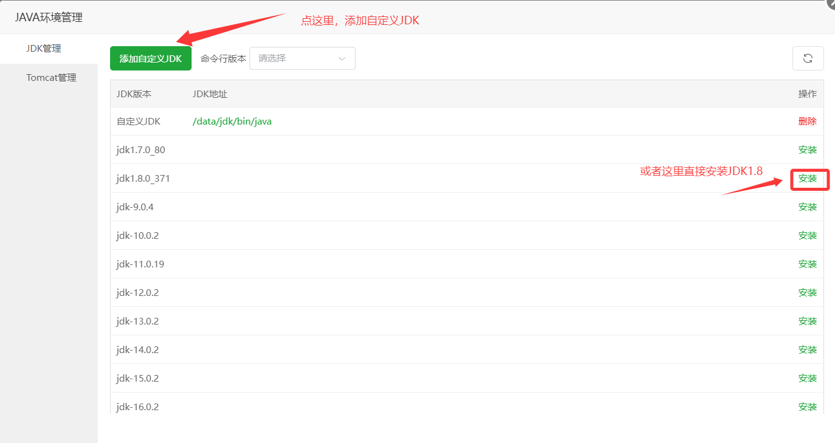Viewport: 835px width, 443px height.
Task: Close the JAVA environment management dialog
Action: [x=831, y=3]
